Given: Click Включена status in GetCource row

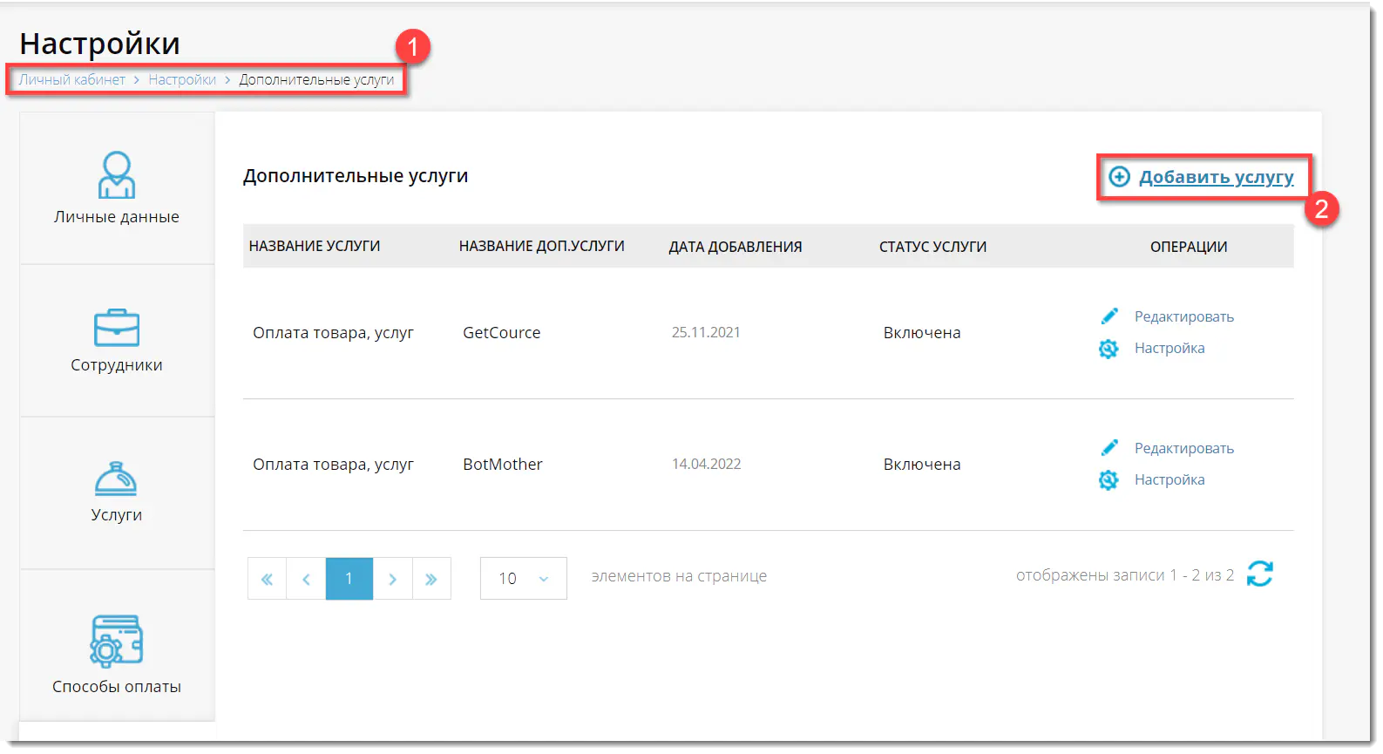Looking at the screenshot, I should pyautogui.click(x=922, y=333).
